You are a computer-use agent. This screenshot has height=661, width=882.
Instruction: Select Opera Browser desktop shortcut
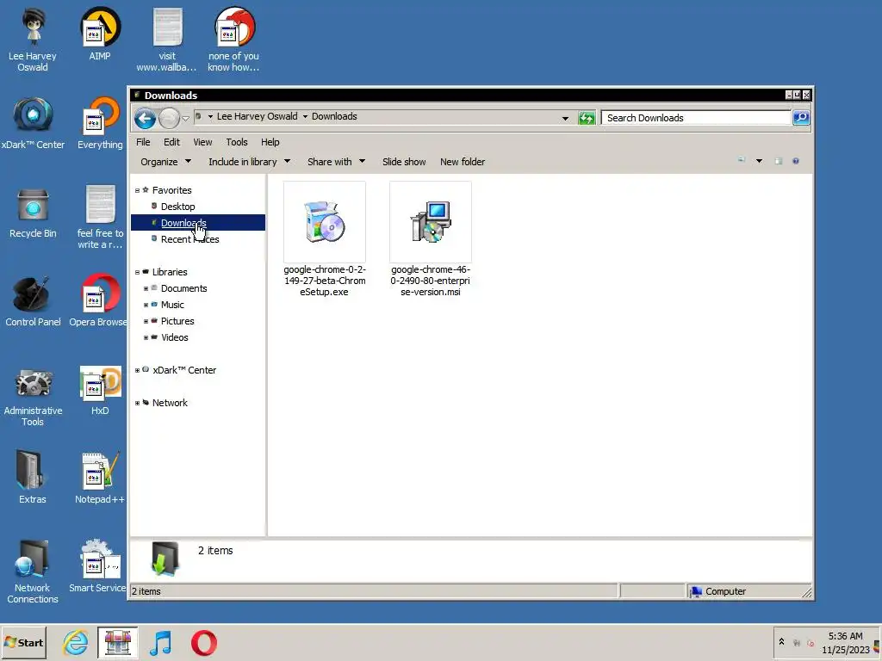pos(98,300)
